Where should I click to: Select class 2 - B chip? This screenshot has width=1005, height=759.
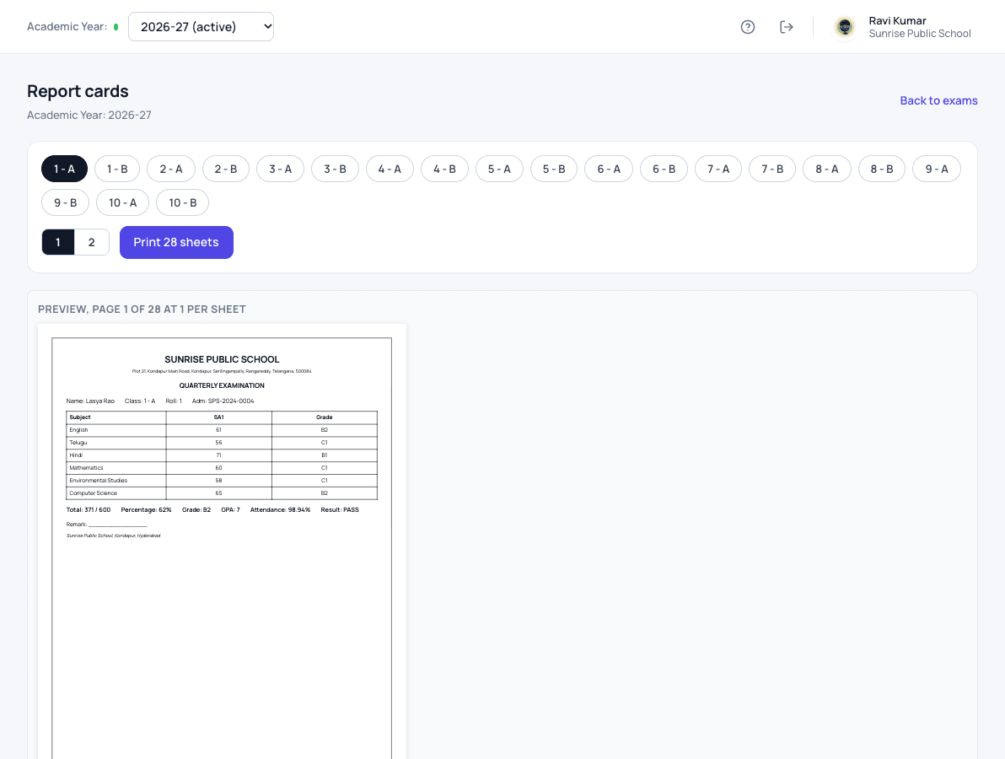pyautogui.click(x=226, y=169)
